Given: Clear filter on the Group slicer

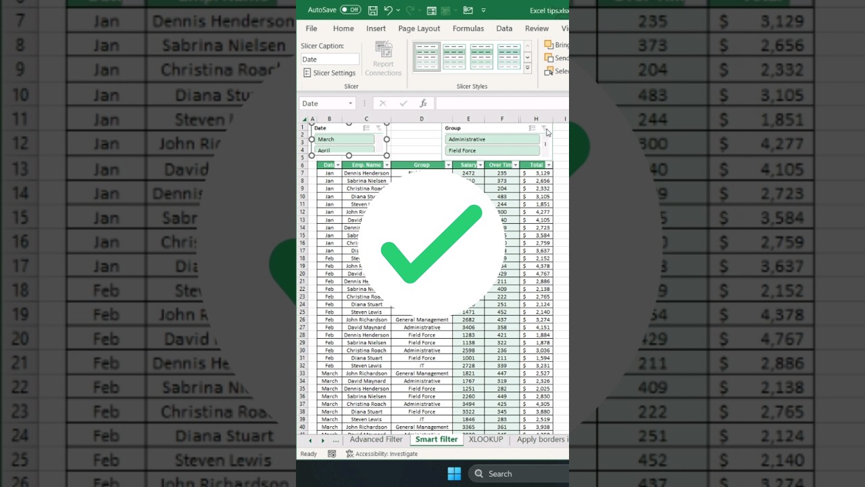Looking at the screenshot, I should pos(543,128).
